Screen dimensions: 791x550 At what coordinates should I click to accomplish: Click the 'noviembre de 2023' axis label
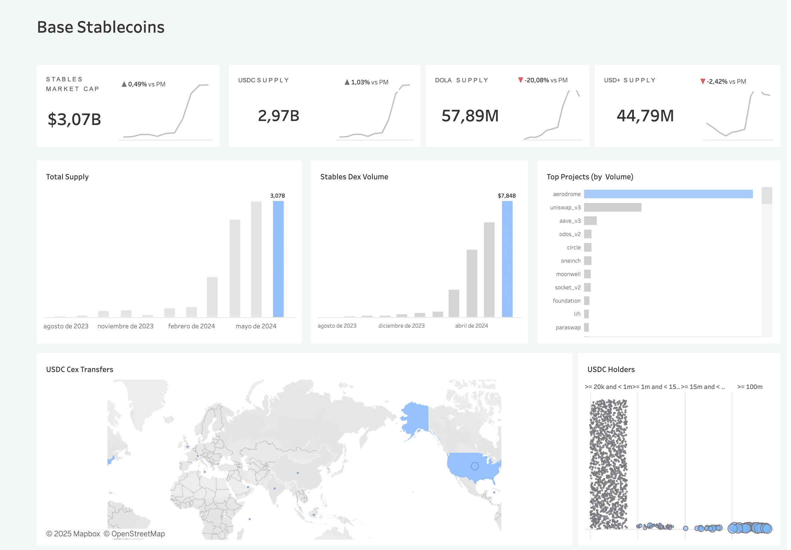pyautogui.click(x=125, y=326)
